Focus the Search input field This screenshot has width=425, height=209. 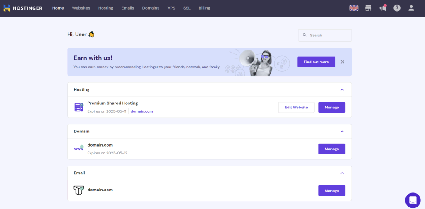[325, 36]
